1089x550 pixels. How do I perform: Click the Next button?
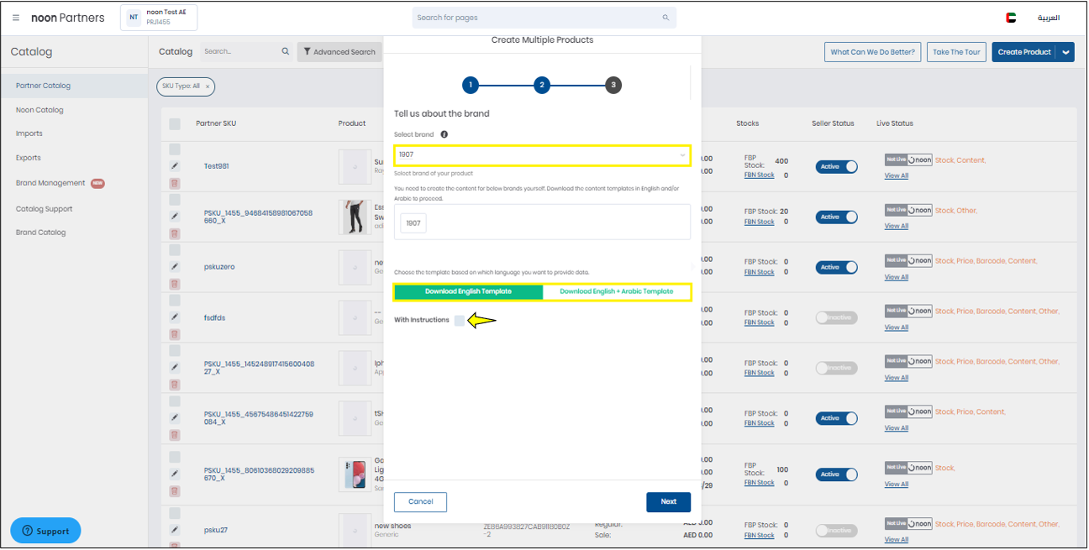pyautogui.click(x=668, y=502)
